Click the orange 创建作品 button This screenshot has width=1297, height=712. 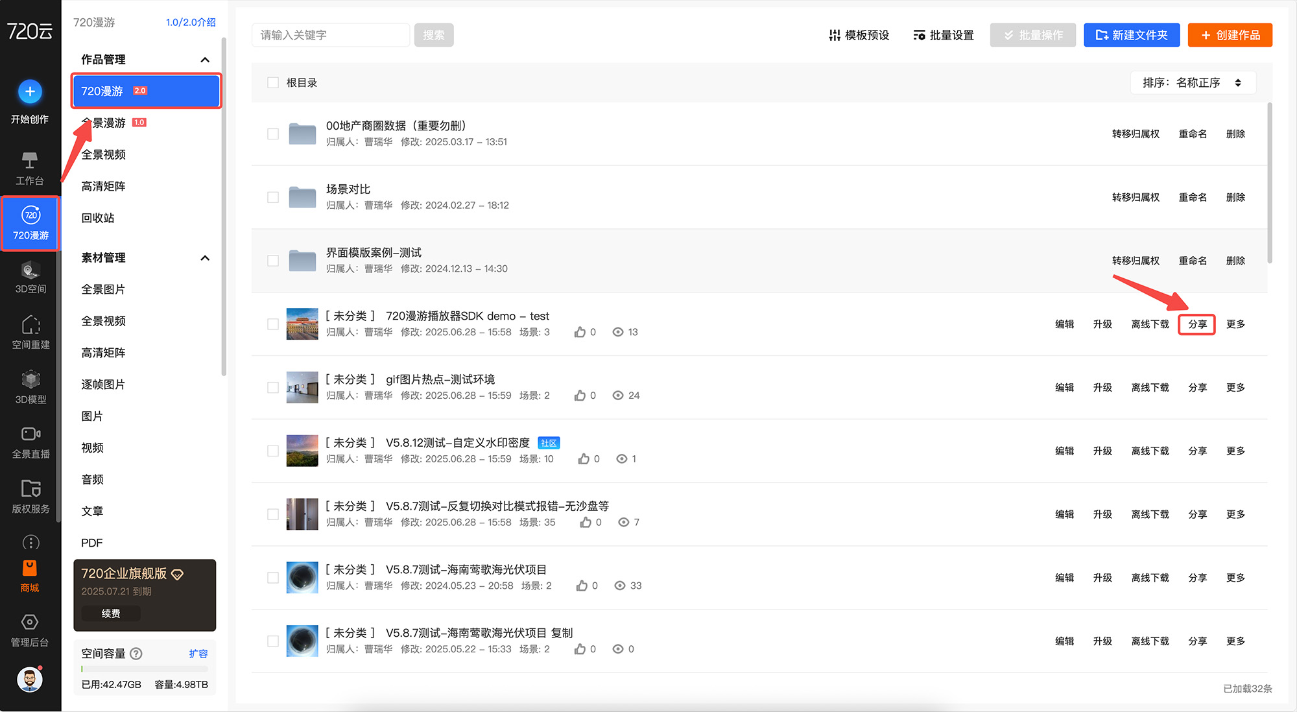[1230, 35]
